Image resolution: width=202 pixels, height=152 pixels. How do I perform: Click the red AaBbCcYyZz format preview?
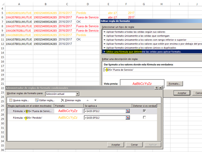(x=142, y=84)
